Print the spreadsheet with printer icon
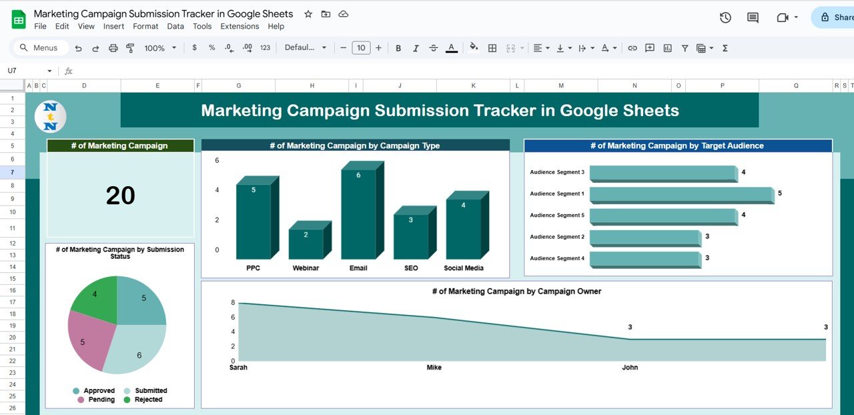854x415 pixels. point(113,48)
